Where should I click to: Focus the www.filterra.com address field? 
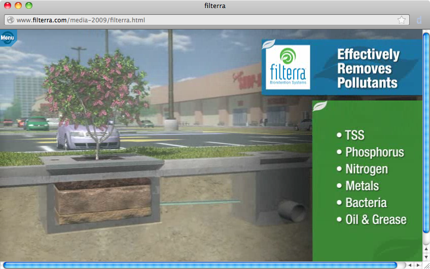click(203, 20)
